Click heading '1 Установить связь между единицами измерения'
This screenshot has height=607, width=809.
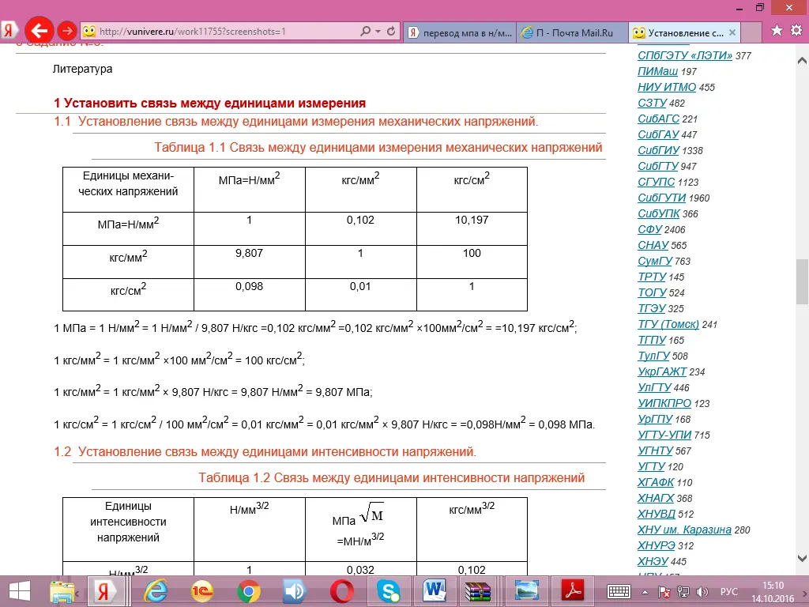coord(209,104)
